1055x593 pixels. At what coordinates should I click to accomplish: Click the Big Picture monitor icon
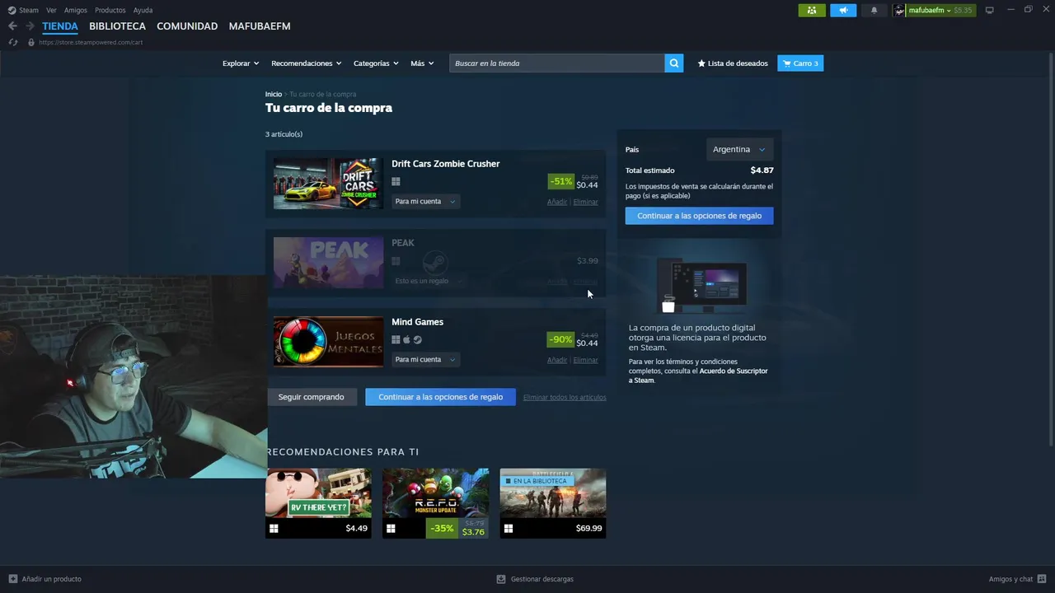click(990, 10)
